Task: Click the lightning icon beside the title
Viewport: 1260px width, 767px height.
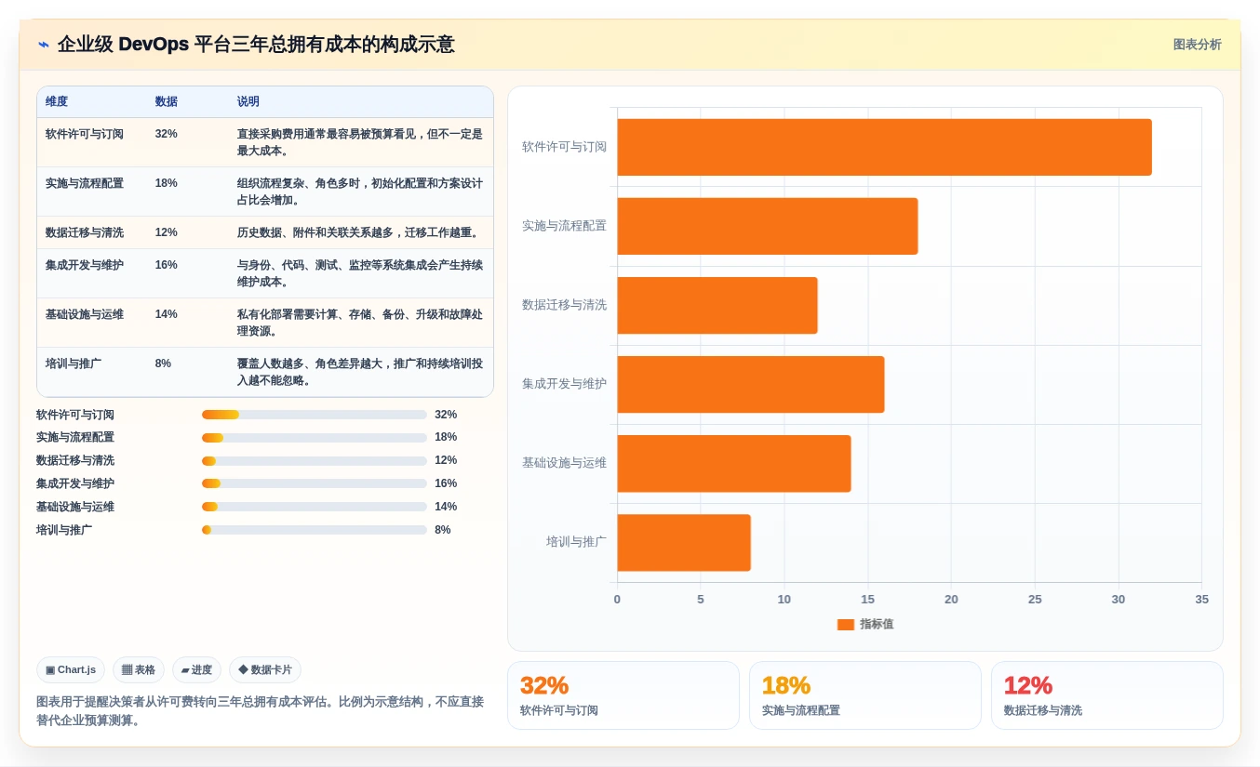Action: click(x=44, y=45)
